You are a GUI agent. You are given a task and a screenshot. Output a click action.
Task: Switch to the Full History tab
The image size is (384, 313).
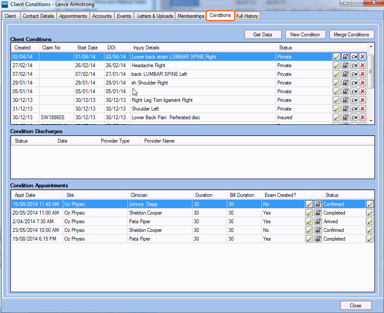tap(247, 15)
